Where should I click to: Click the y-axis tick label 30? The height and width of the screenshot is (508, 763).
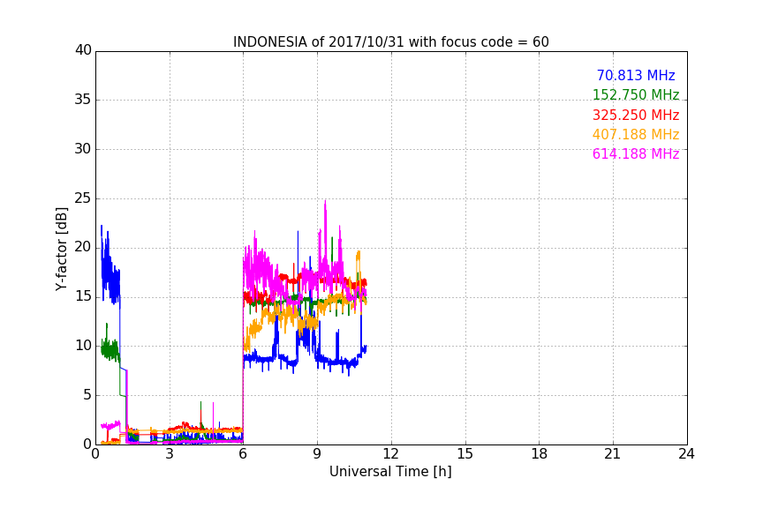(x=83, y=149)
